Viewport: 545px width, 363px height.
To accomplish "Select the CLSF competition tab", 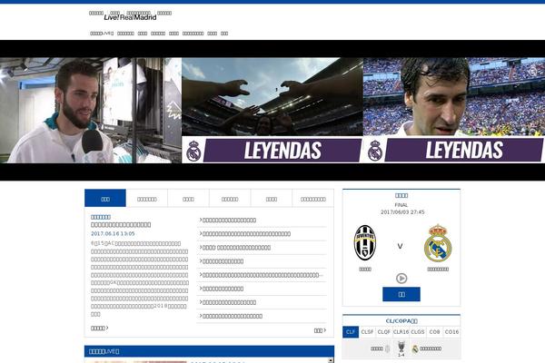I will click(367, 332).
